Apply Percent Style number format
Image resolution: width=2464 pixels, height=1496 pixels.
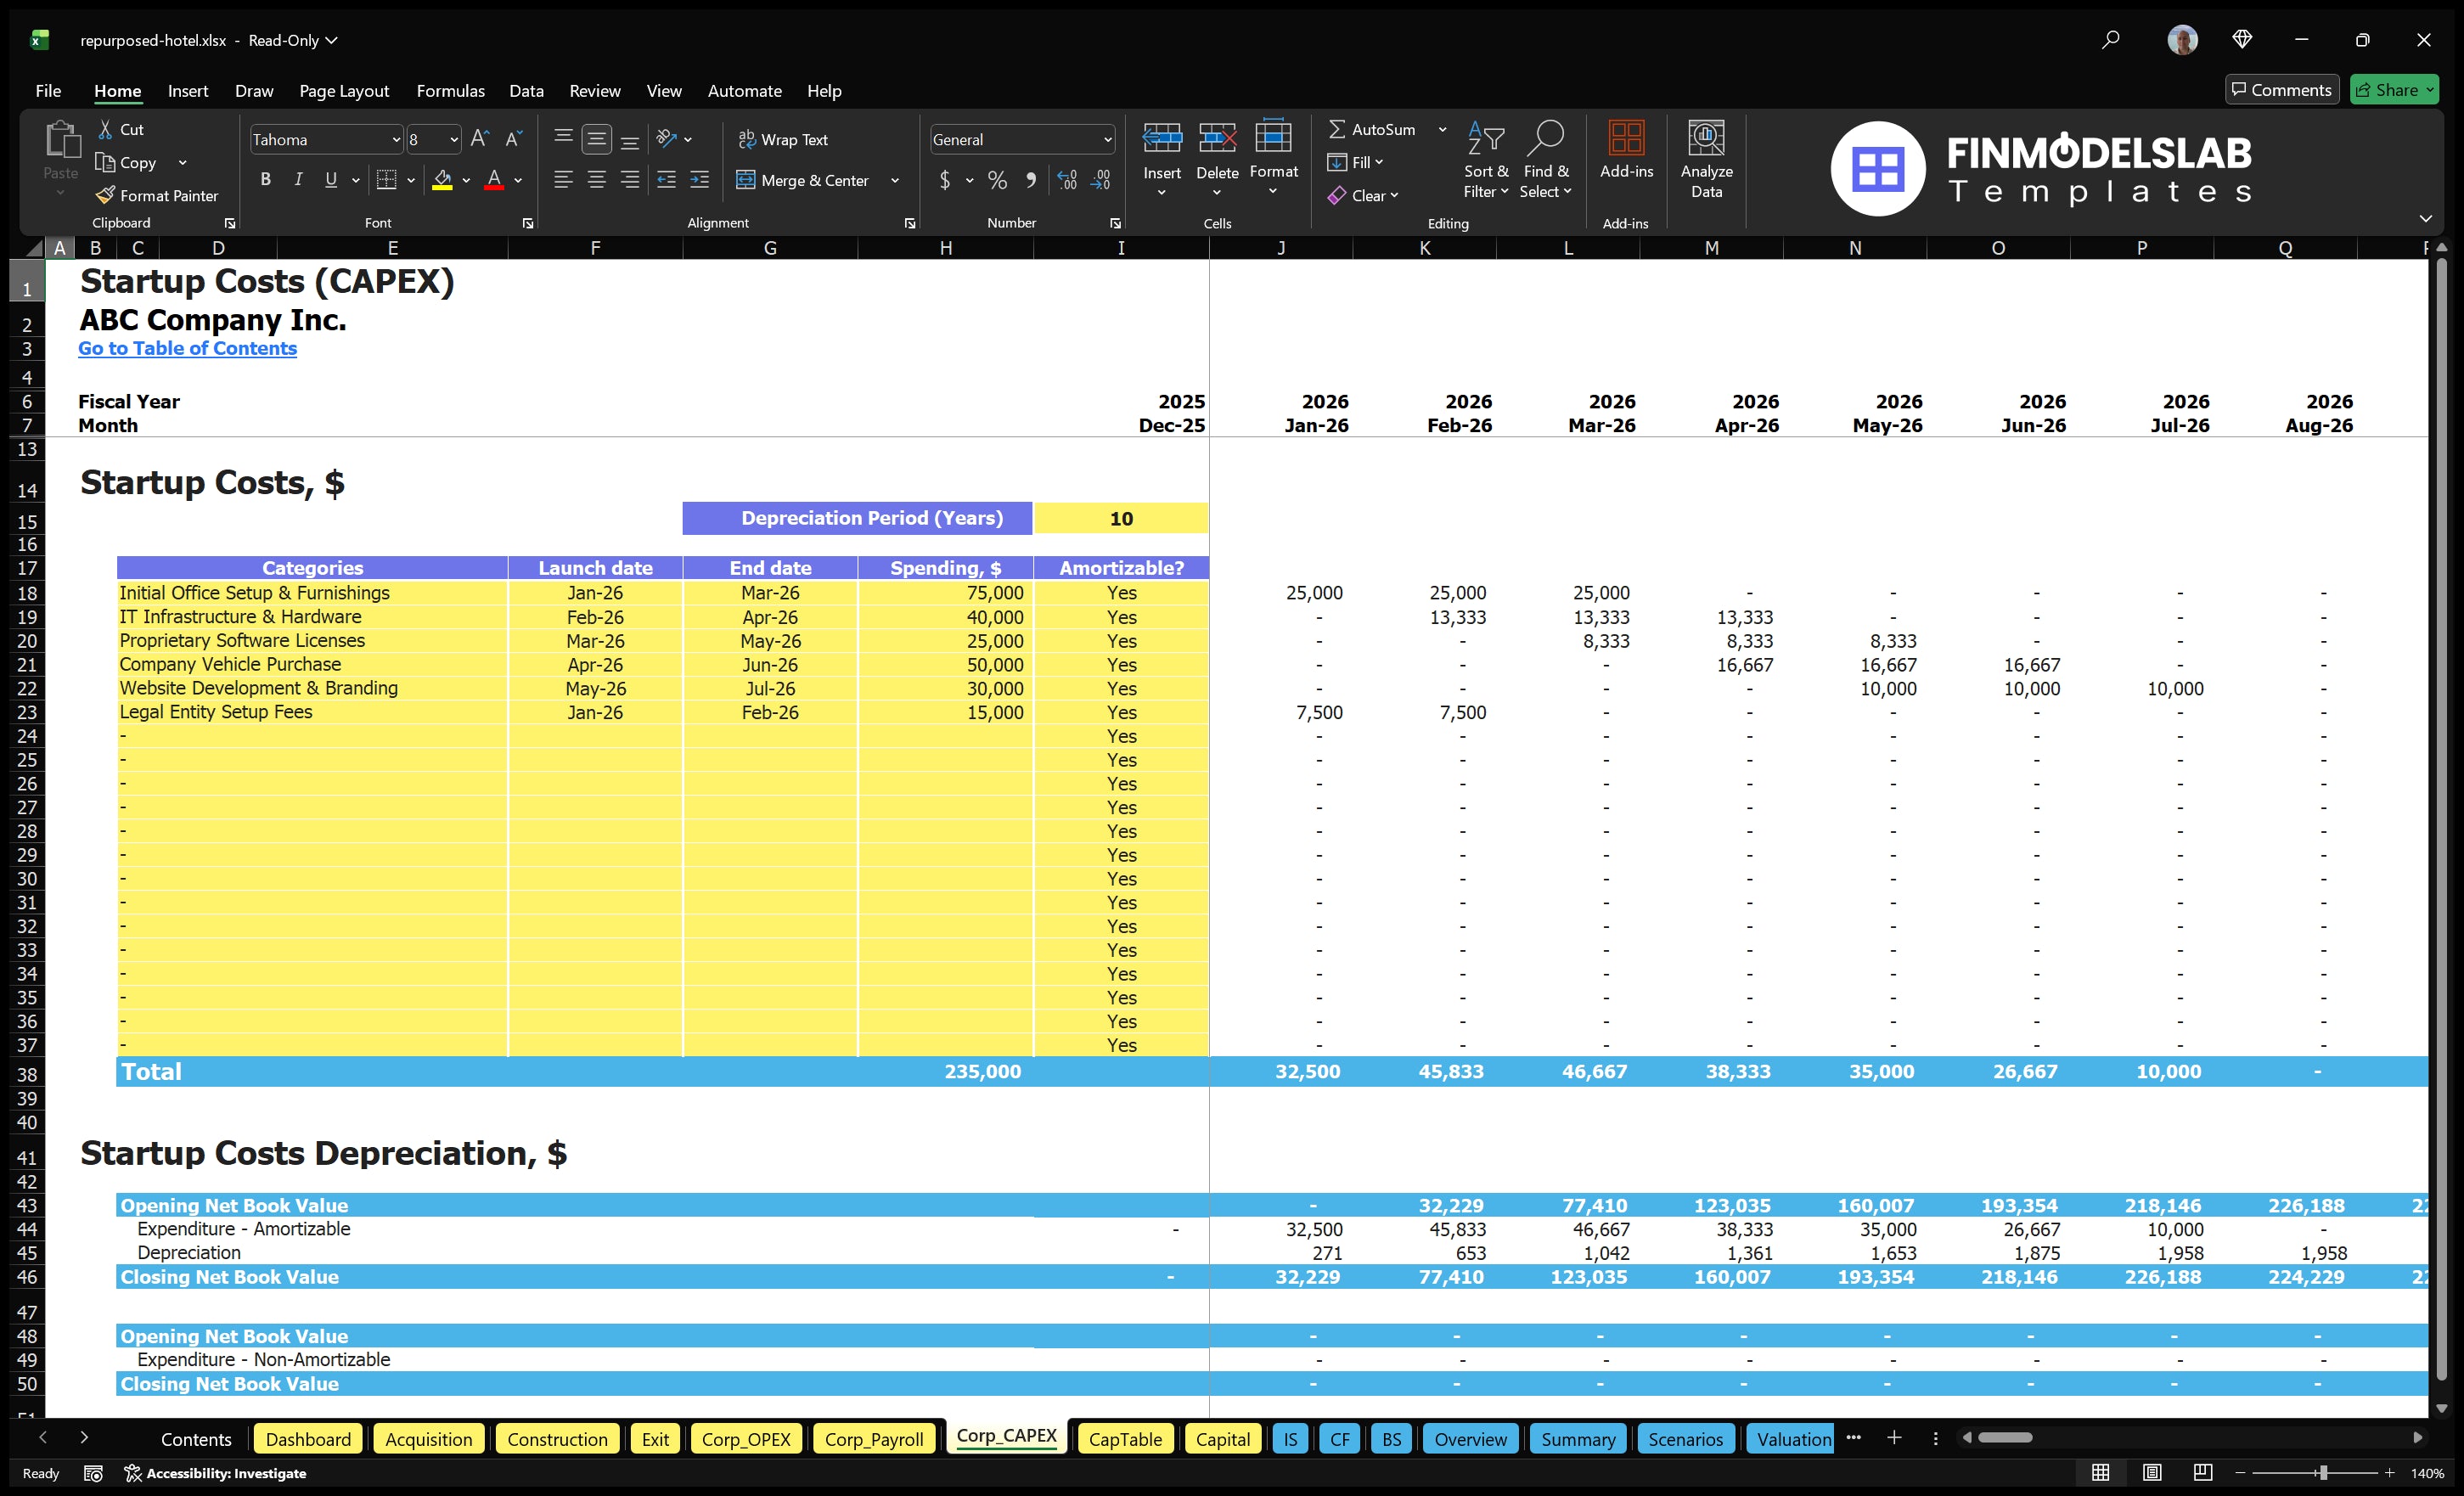(996, 180)
